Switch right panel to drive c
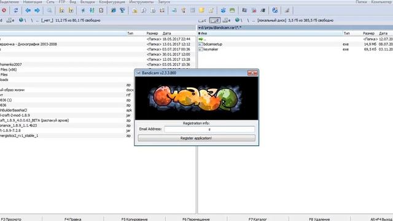 coord(202,20)
